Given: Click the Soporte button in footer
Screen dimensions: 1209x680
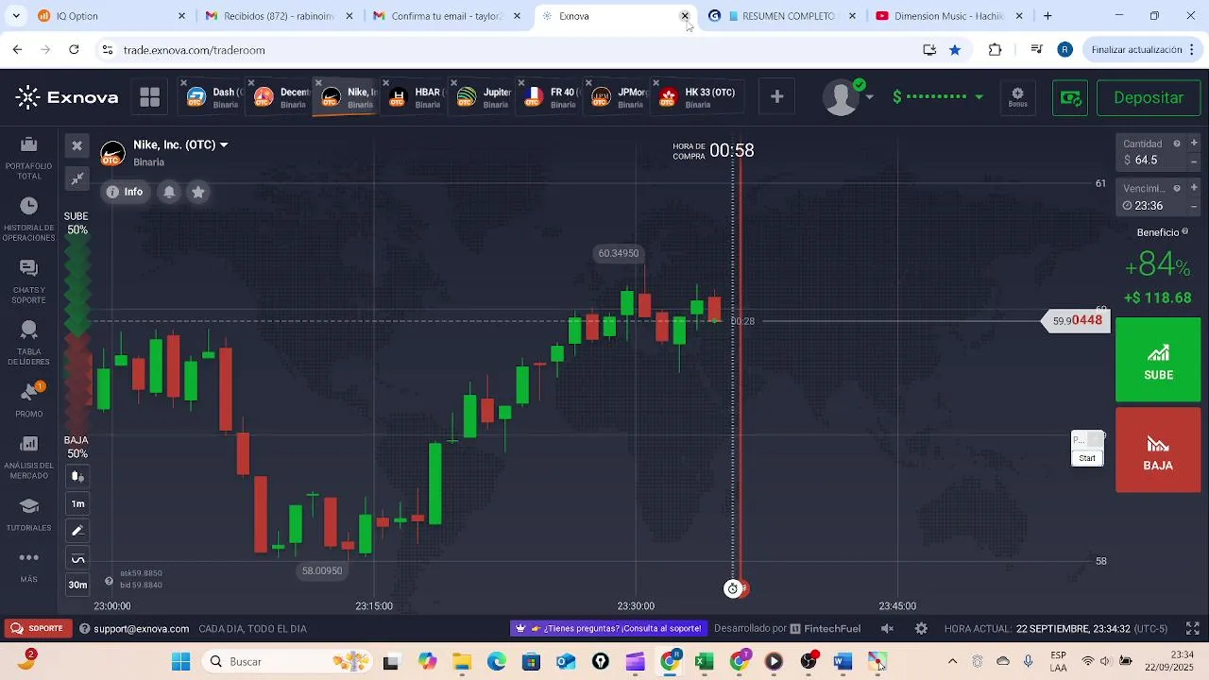Looking at the screenshot, I should click(x=38, y=628).
